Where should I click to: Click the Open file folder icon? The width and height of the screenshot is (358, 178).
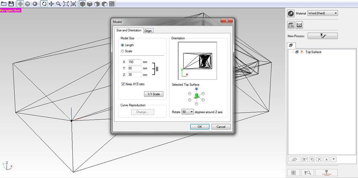pyautogui.click(x=3, y=4)
